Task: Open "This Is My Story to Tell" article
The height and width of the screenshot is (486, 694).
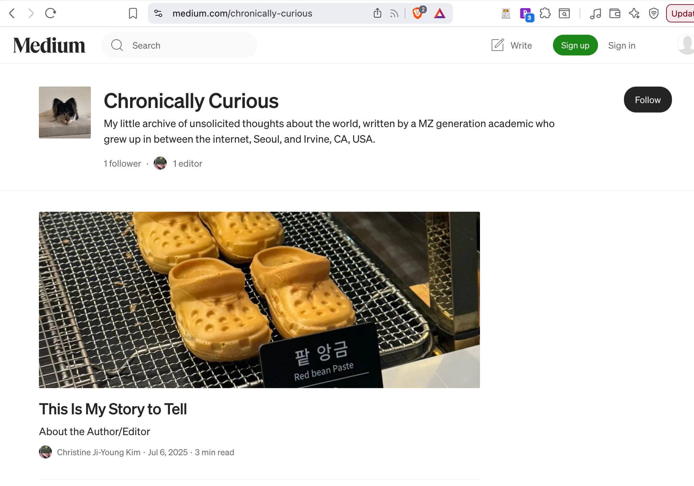Action: click(113, 409)
